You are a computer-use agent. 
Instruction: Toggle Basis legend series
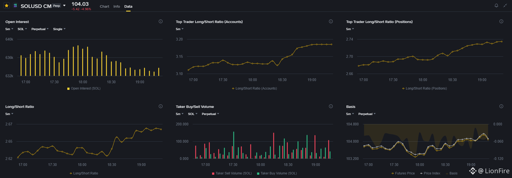(x=452, y=173)
